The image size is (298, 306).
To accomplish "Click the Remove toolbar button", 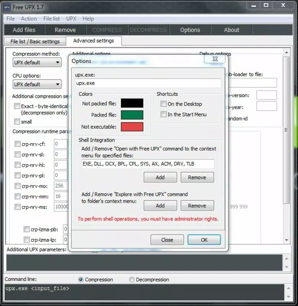I will (65, 30).
